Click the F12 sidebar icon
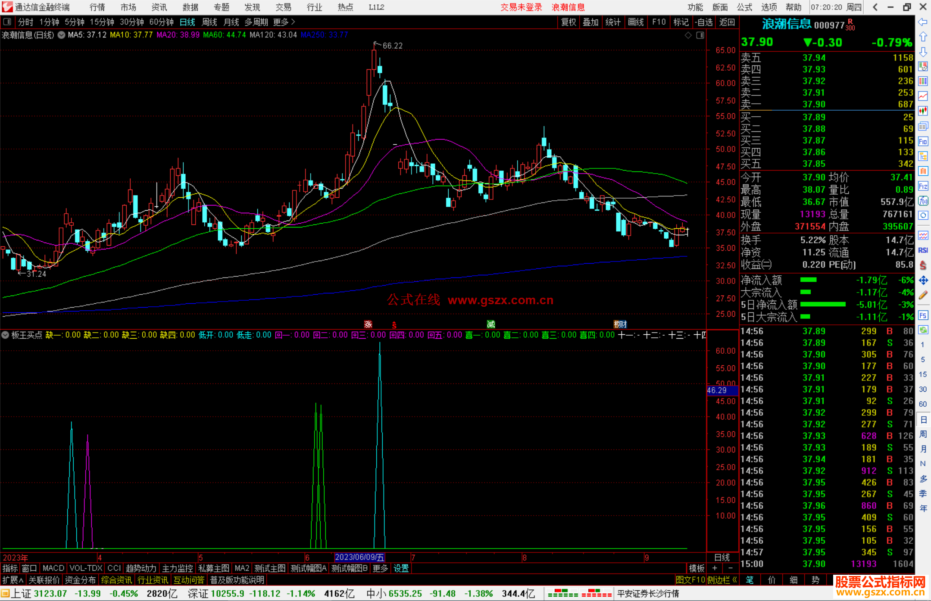 tap(923, 186)
